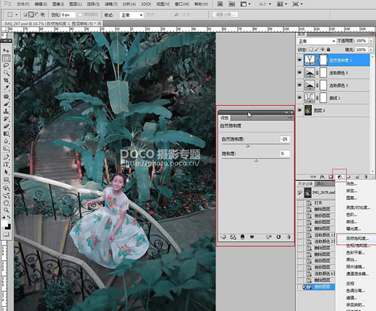376x311 pixels.
Task: Click reset adjustment icon in Adjustments panel
Action: 278,237
